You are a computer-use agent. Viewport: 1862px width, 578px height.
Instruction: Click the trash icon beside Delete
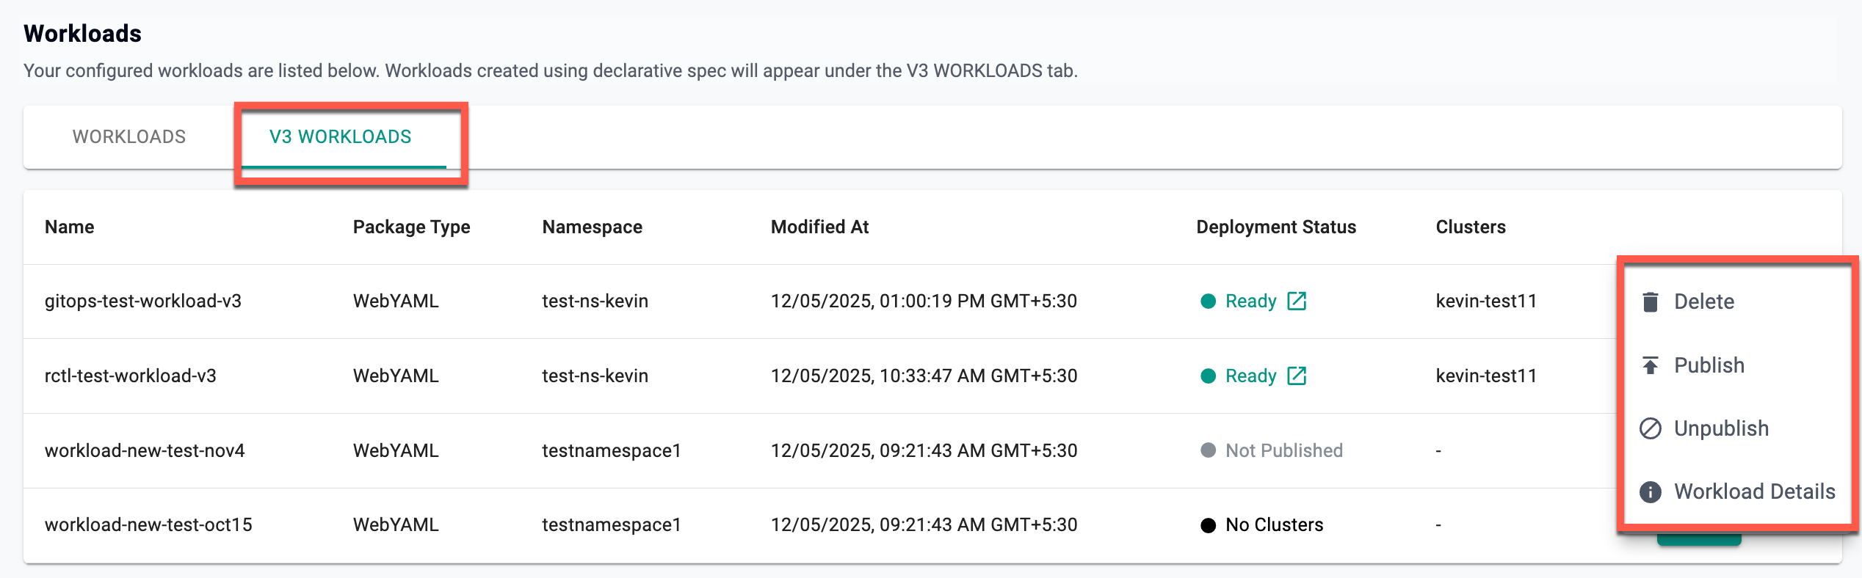point(1650,301)
